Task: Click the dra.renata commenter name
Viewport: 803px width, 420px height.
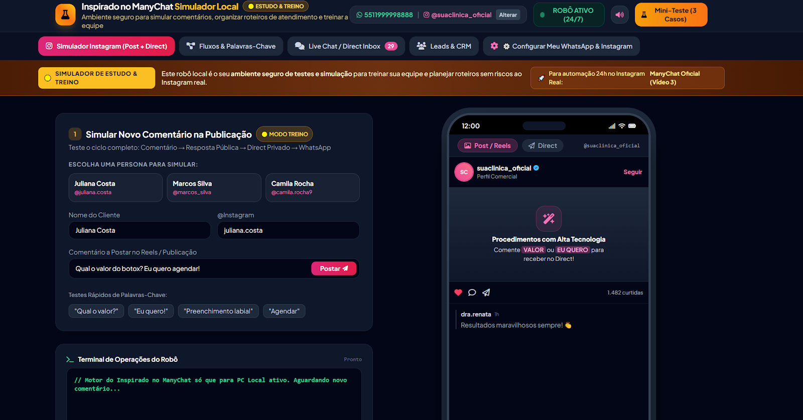Action: pyautogui.click(x=476, y=314)
